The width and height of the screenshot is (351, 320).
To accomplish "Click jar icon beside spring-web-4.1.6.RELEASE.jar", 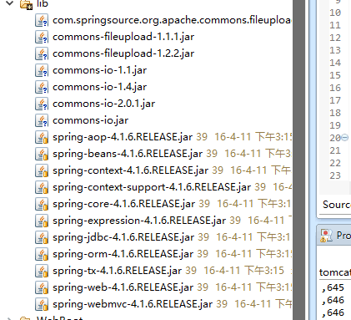I will (x=42, y=288).
